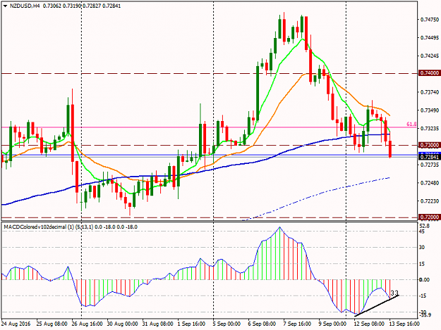The width and height of the screenshot is (441, 330).
Task: Click the 0.74245 price axis value
Action: (x=430, y=56)
